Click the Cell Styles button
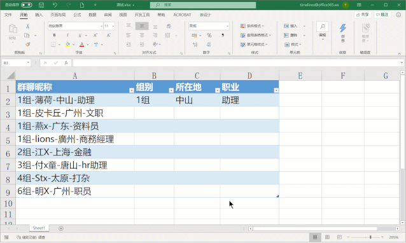This screenshot has height=243, width=406. 254,45
